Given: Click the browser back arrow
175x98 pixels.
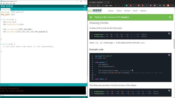Looking at the screenshot, I should tap(90, 5).
